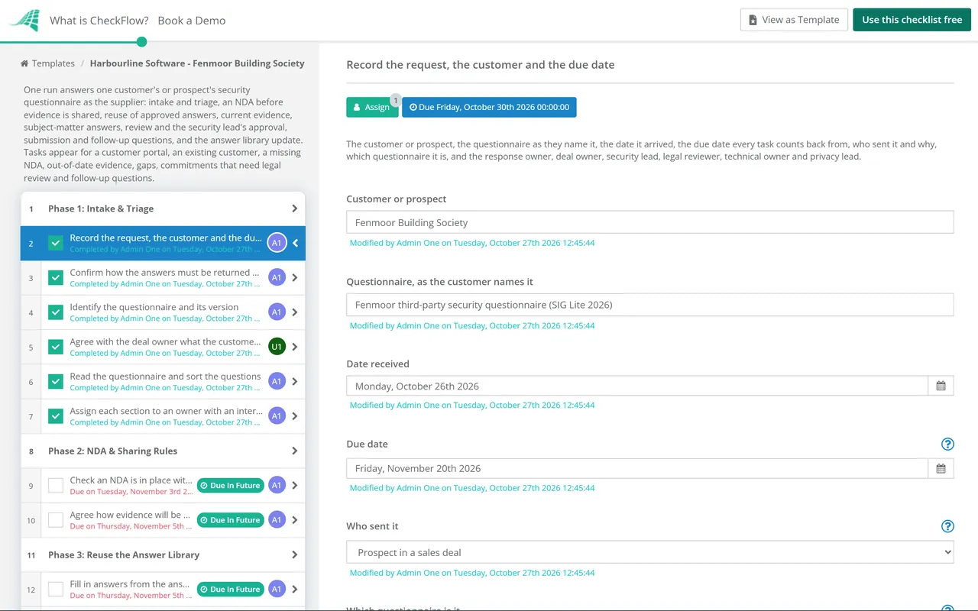The height and width of the screenshot is (611, 978).
Task: Click A1 avatar on Confirm how answers task
Action: pos(277,278)
